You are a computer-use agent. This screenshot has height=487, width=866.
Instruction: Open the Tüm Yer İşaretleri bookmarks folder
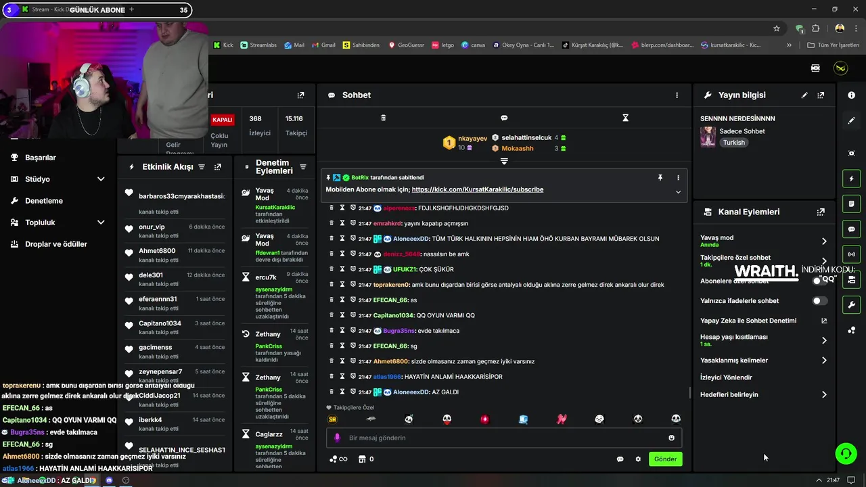(x=833, y=45)
